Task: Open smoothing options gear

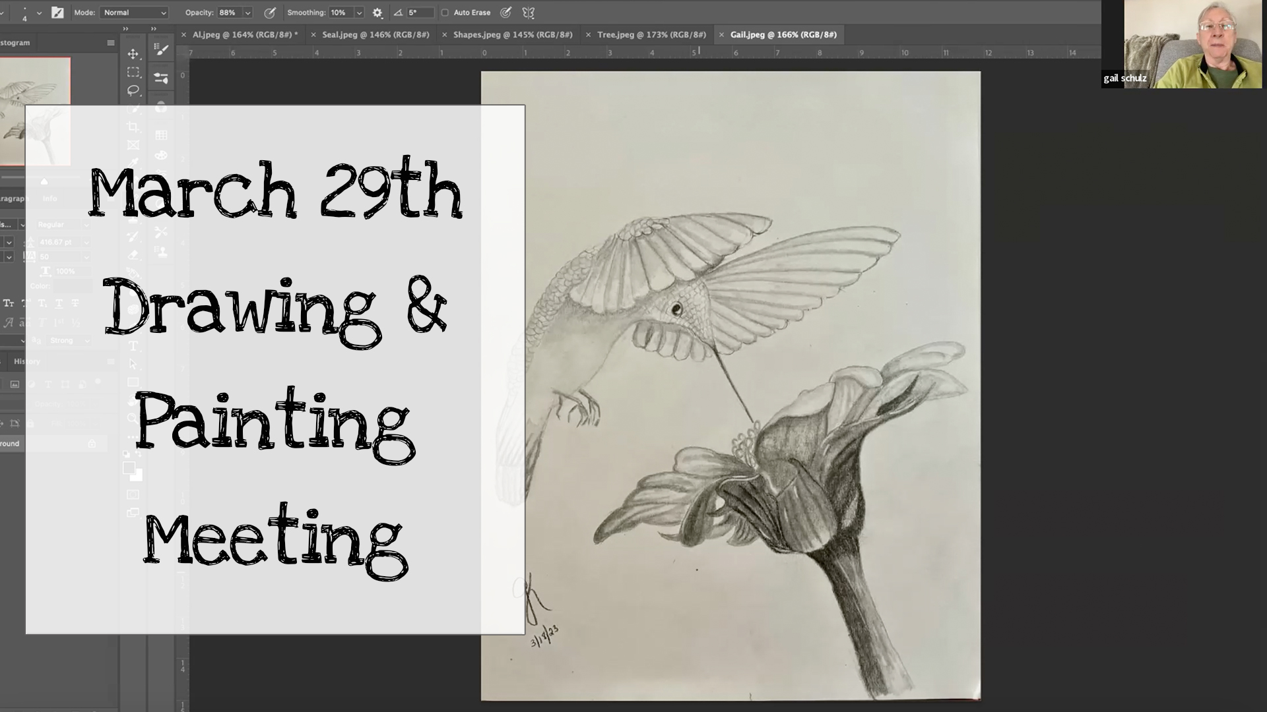Action: click(x=377, y=13)
